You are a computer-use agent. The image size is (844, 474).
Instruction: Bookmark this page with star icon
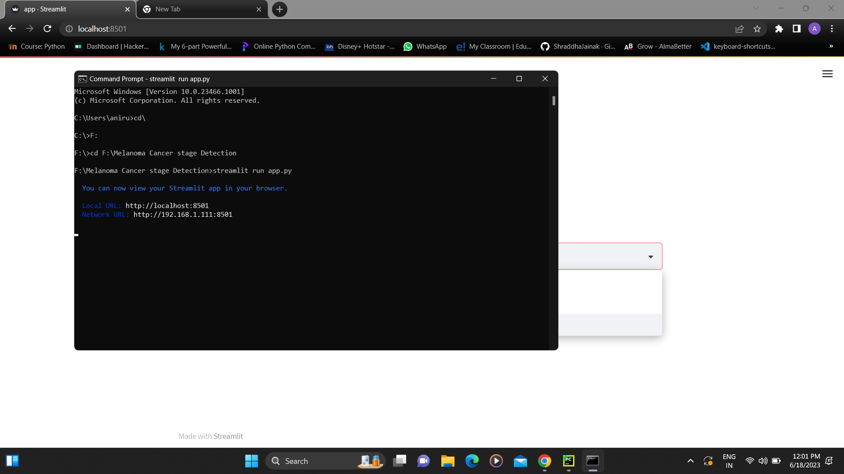click(x=757, y=29)
